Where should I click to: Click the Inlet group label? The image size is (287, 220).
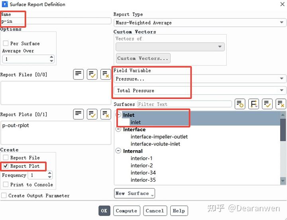pos(129,115)
